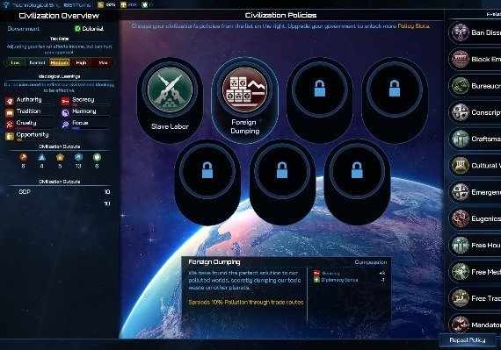Set tax rate to Medium
This screenshot has height=350, width=501.
coord(59,62)
